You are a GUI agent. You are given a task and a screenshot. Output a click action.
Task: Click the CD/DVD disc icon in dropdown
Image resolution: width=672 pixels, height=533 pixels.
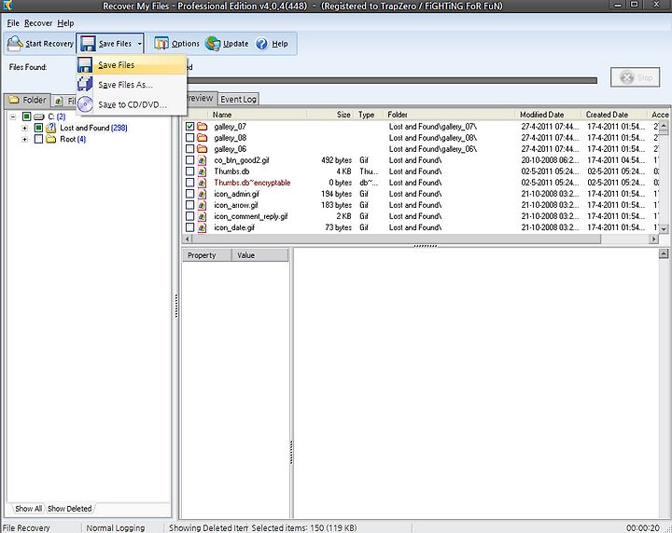tap(85, 104)
